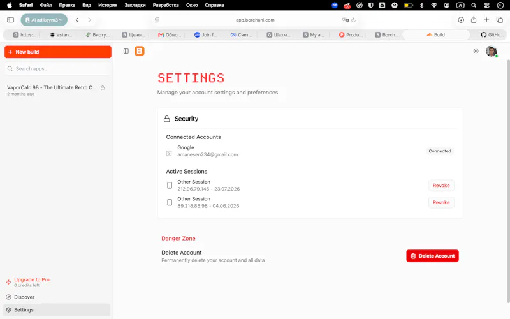Open the Safari menu
Viewport: 510px width, 319px height.
click(x=25, y=5)
